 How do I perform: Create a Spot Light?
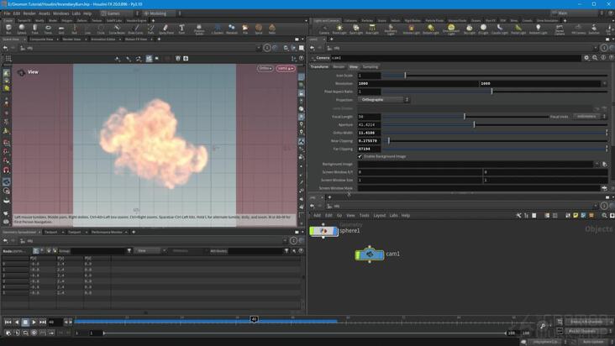pos(355,29)
